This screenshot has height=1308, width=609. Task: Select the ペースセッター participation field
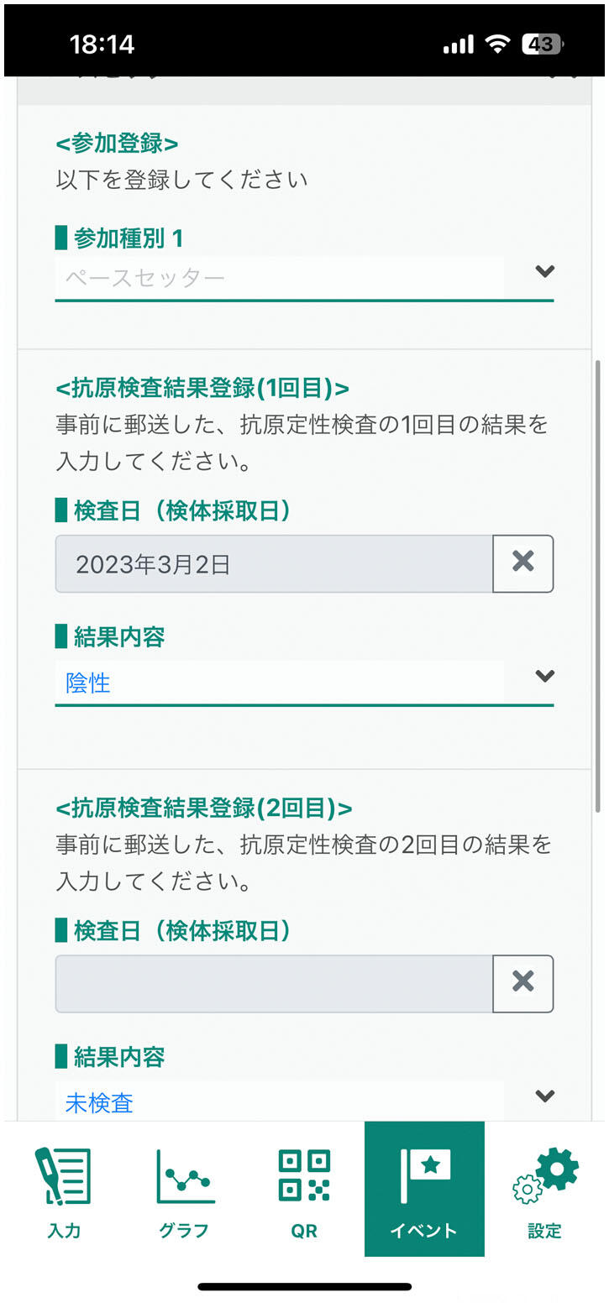[279, 278]
